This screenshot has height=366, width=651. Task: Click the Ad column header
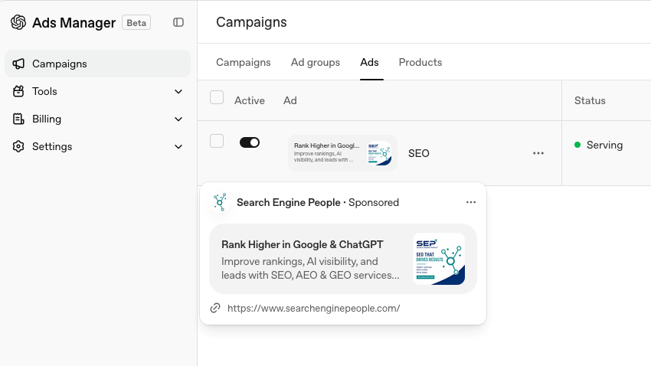pos(290,100)
